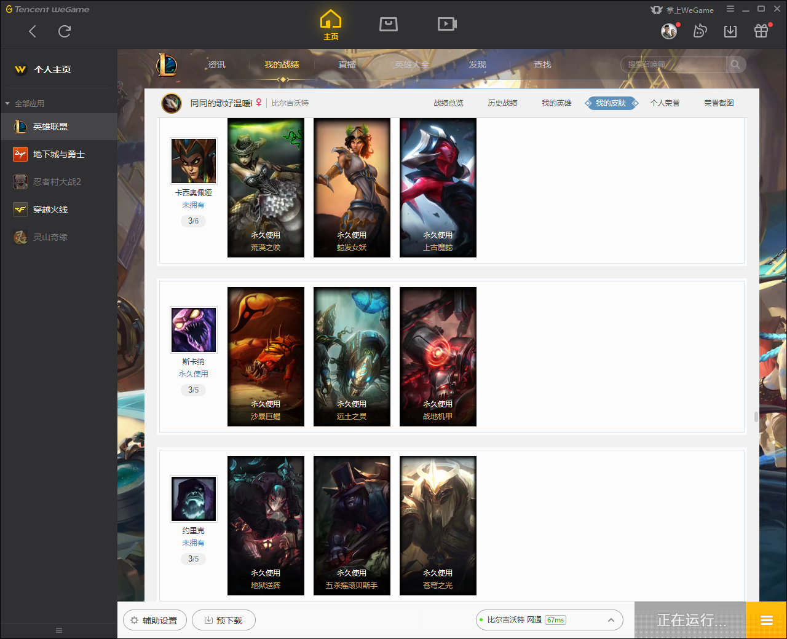787x639 pixels.
Task: Open the 五杀摇滚贝斯手 skin card
Action: 352,525
